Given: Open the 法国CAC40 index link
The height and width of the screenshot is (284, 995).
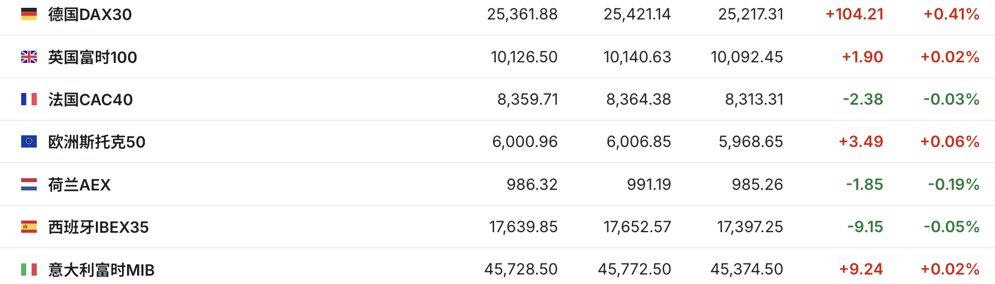Looking at the screenshot, I should click(x=90, y=100).
